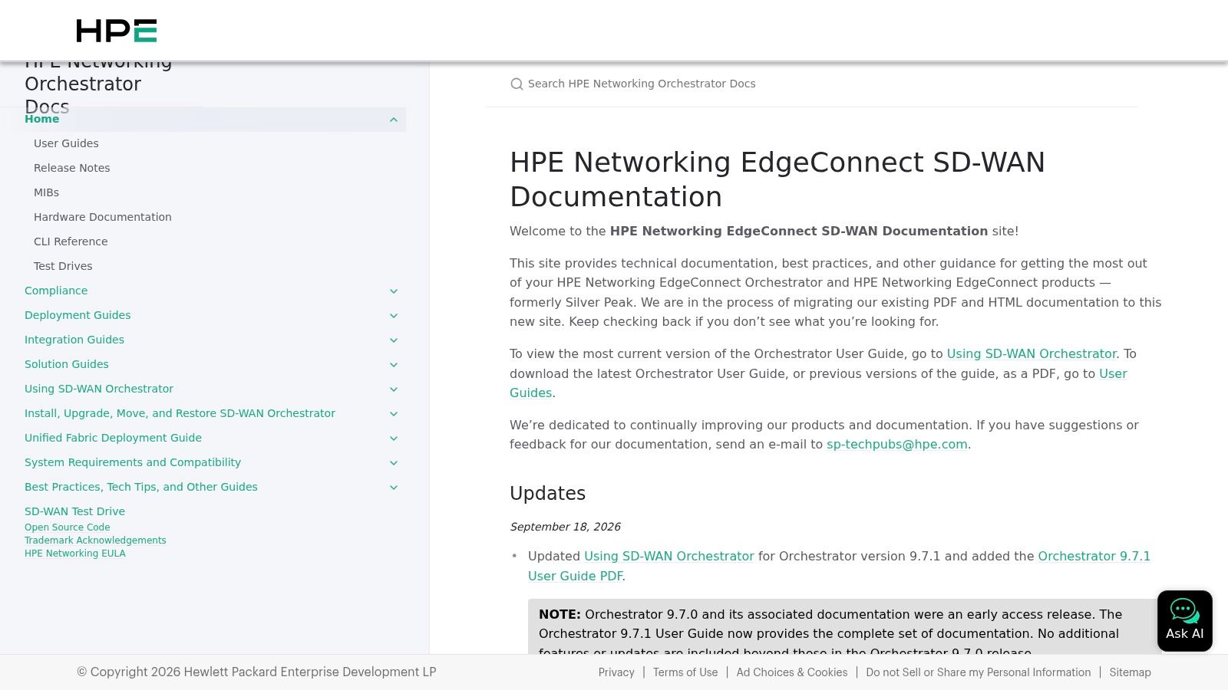Open Hardware Documentation in sidebar

tap(103, 217)
